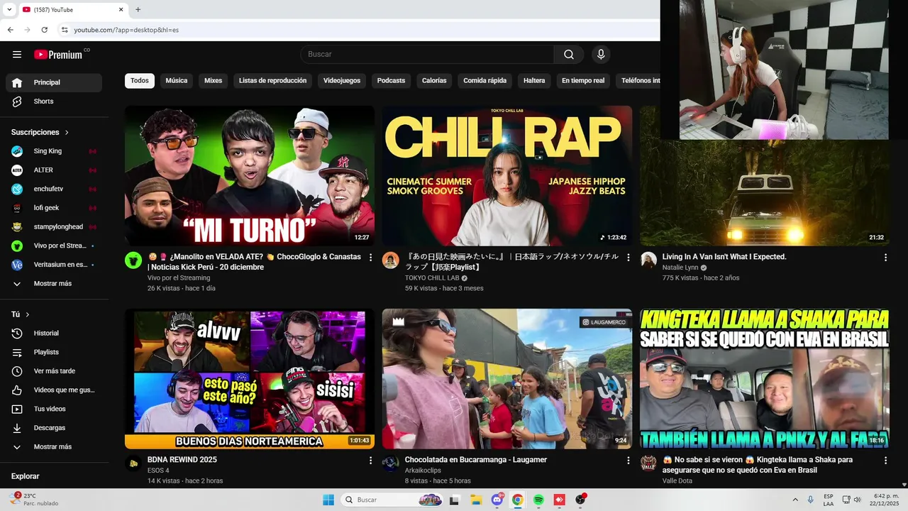Reload the page in Chrome
The height and width of the screenshot is (511, 908).
click(44, 30)
